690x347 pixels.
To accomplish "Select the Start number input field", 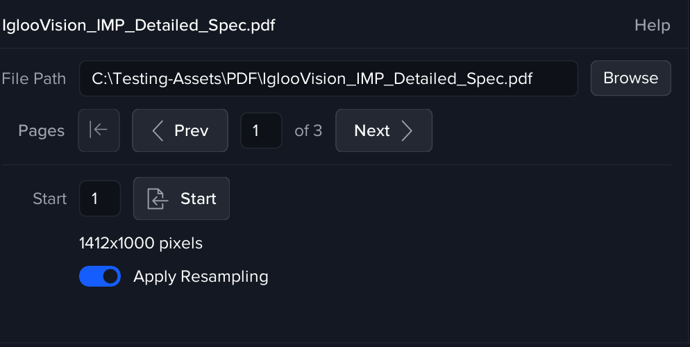I will point(100,199).
